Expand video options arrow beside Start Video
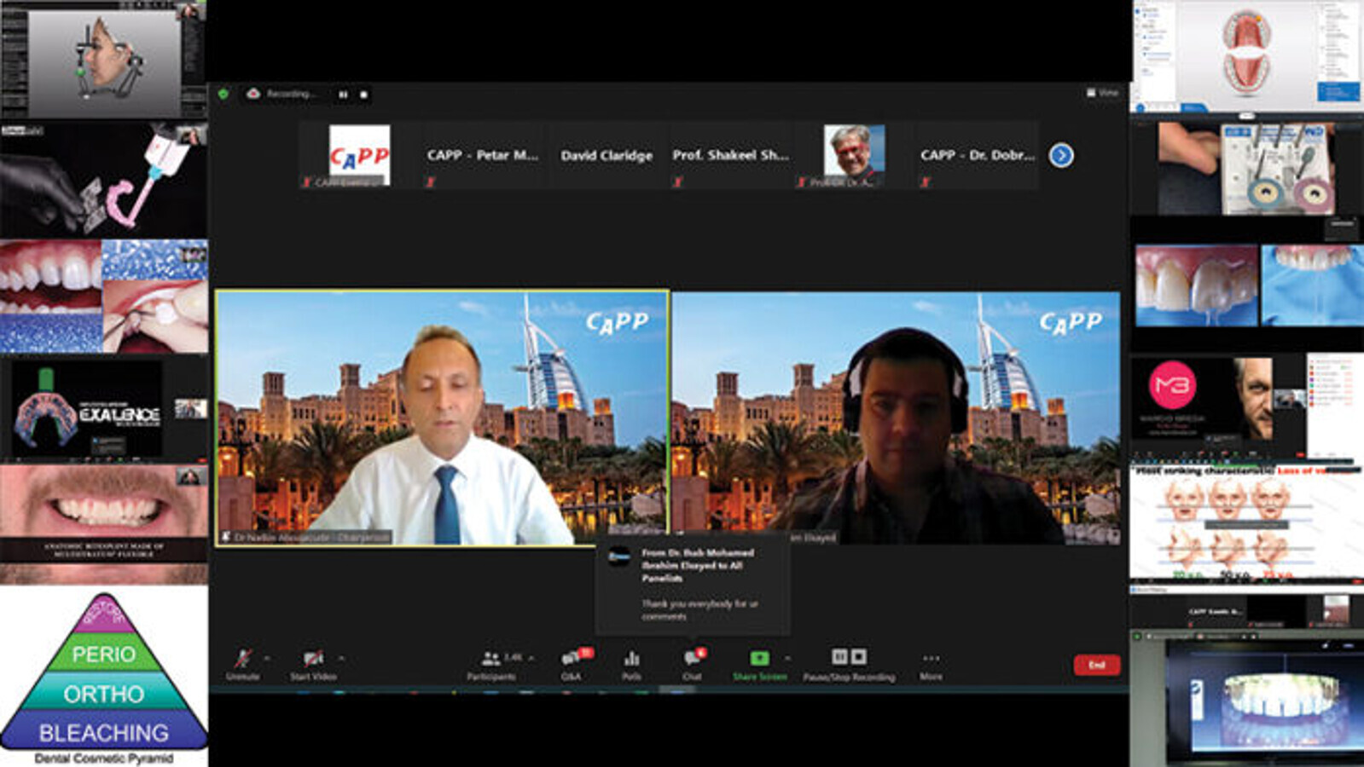1364x767 pixels. (x=342, y=658)
